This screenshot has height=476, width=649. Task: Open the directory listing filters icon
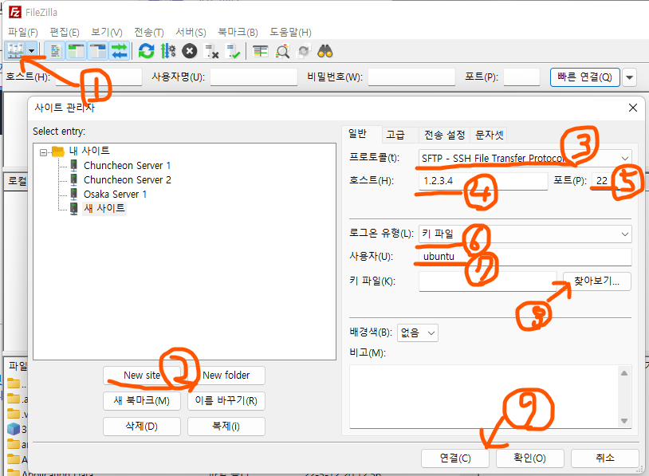pyautogui.click(x=261, y=51)
